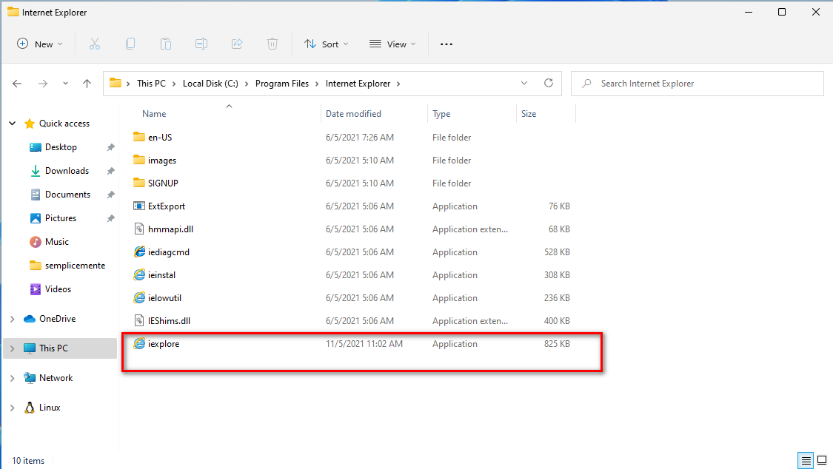Viewport: 833px width, 469px height.
Task: Click the iexplore application icon
Action: (x=139, y=344)
